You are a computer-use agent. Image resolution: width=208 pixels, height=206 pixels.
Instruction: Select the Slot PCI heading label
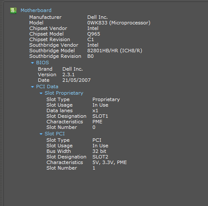click(55, 134)
